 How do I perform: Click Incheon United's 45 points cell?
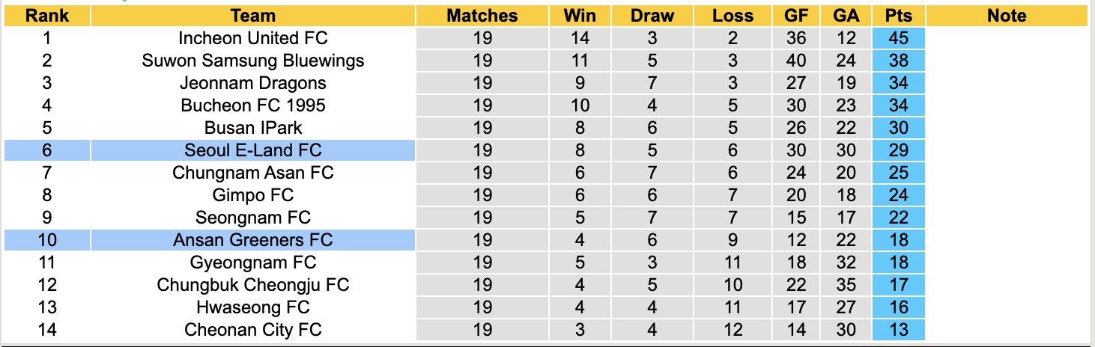coord(899,38)
